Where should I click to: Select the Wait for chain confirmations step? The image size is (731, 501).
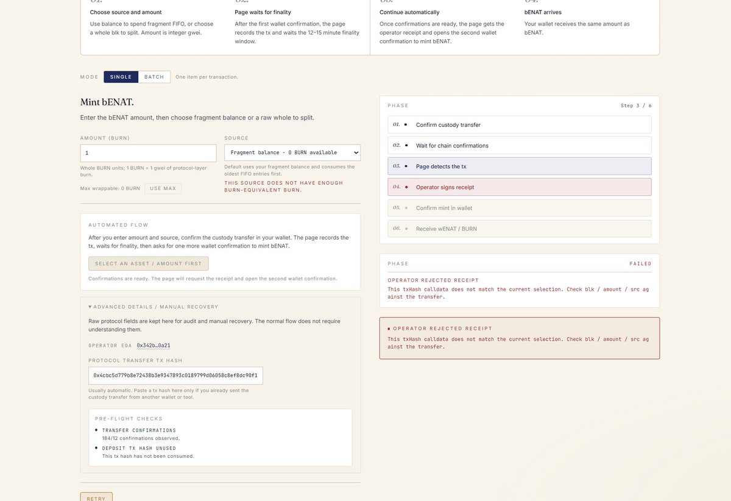click(520, 146)
